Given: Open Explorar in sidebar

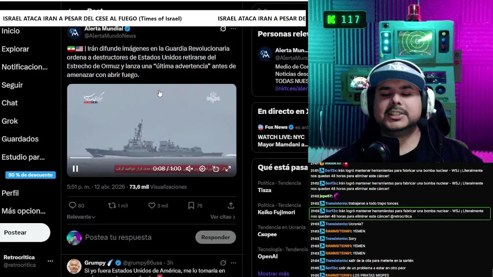Looking at the screenshot, I should (x=15, y=49).
